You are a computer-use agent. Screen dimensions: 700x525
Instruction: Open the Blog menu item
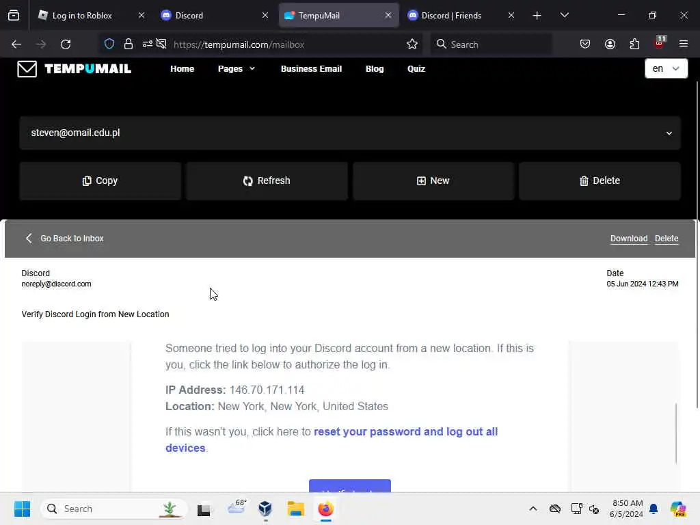(375, 69)
